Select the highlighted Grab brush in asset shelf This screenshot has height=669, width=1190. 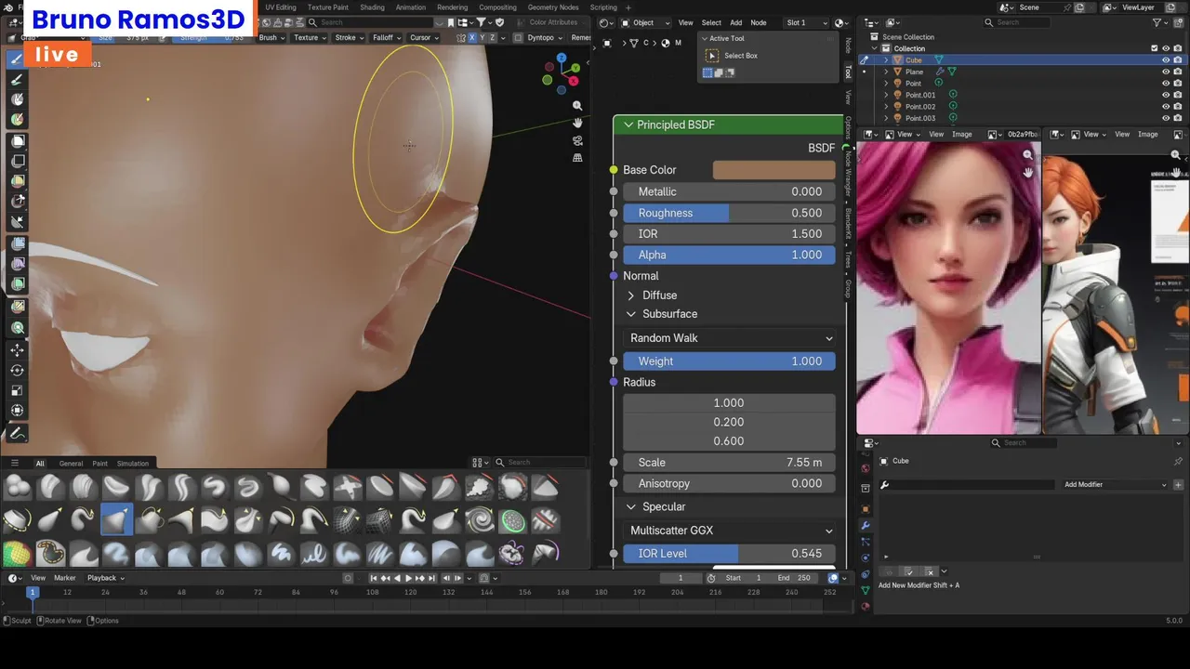116,520
